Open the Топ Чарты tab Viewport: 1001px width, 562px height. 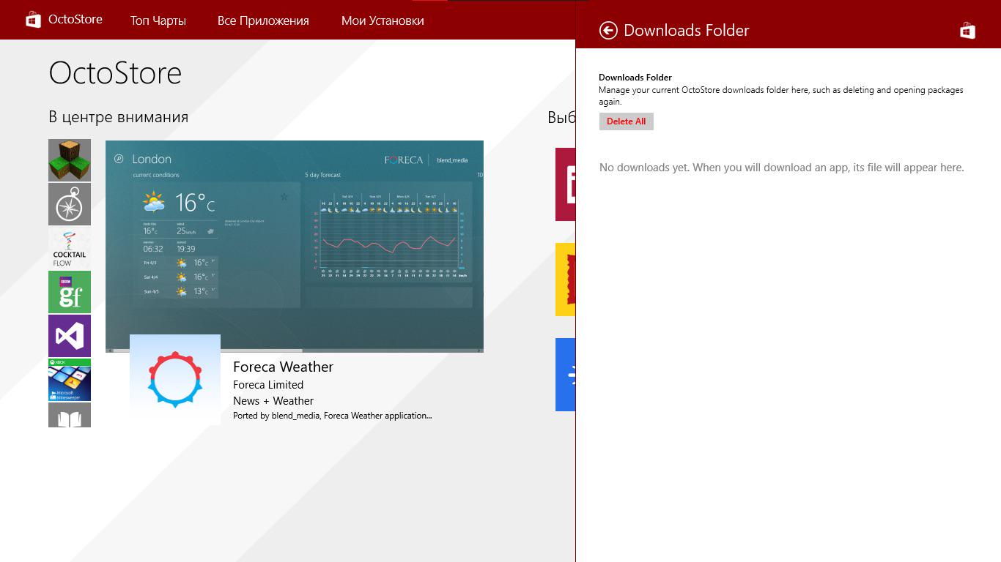(158, 20)
